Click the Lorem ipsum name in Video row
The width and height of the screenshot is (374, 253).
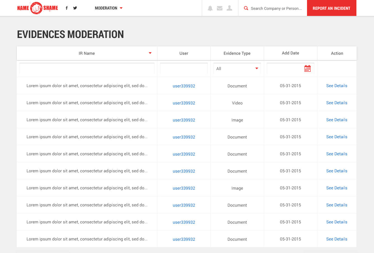pyautogui.click(x=87, y=103)
